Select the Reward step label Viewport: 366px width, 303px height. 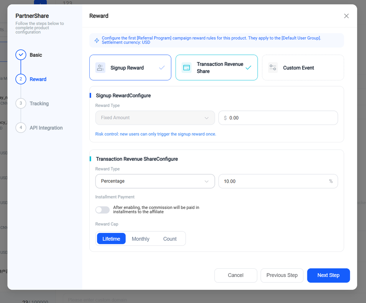click(38, 79)
